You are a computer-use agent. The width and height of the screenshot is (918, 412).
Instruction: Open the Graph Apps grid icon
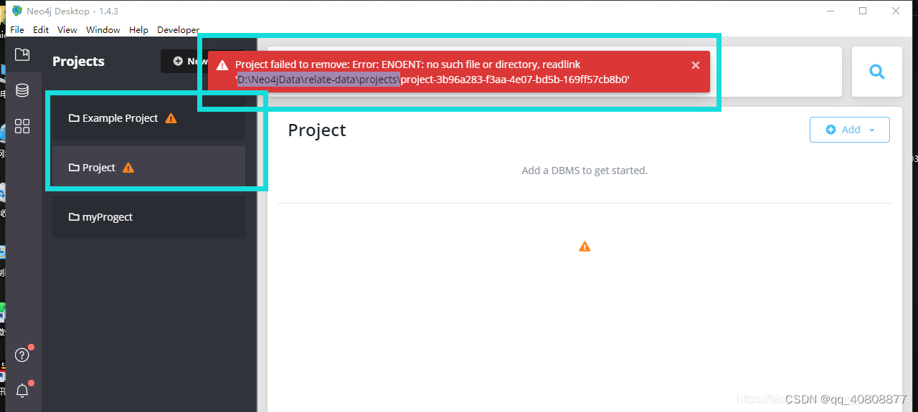pyautogui.click(x=22, y=126)
